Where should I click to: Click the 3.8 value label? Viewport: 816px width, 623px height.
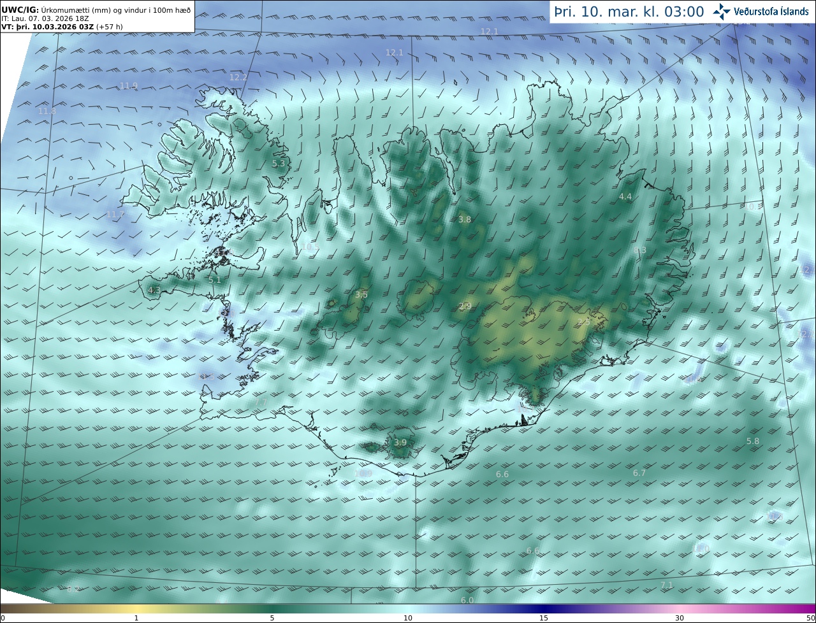[x=465, y=219]
